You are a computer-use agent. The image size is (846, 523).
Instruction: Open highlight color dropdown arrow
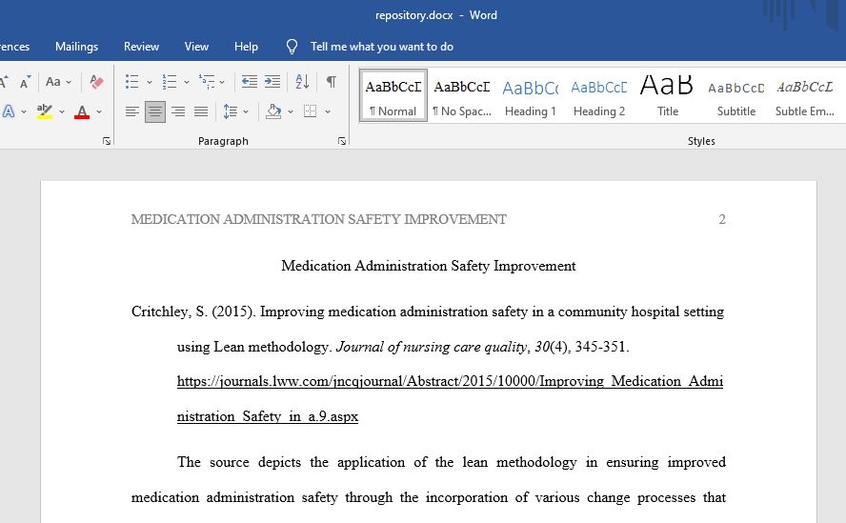point(62,112)
